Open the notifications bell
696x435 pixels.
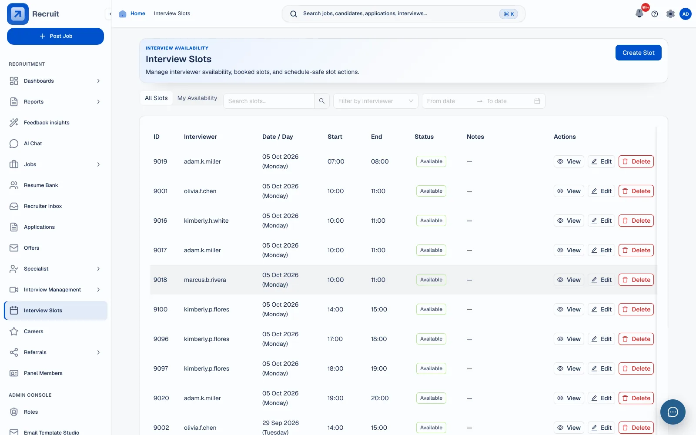(x=639, y=14)
